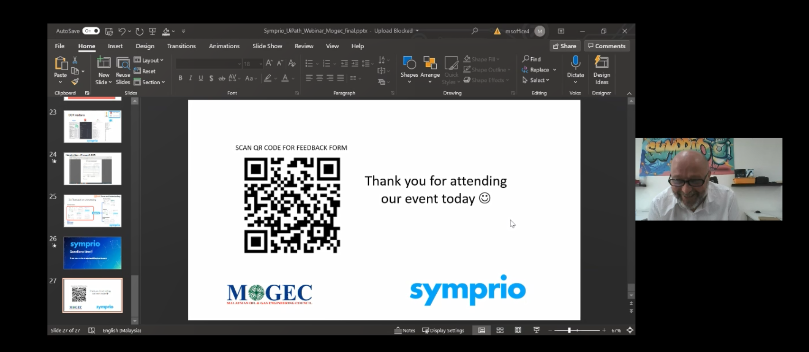Open Design Ideas pane

[602, 70]
